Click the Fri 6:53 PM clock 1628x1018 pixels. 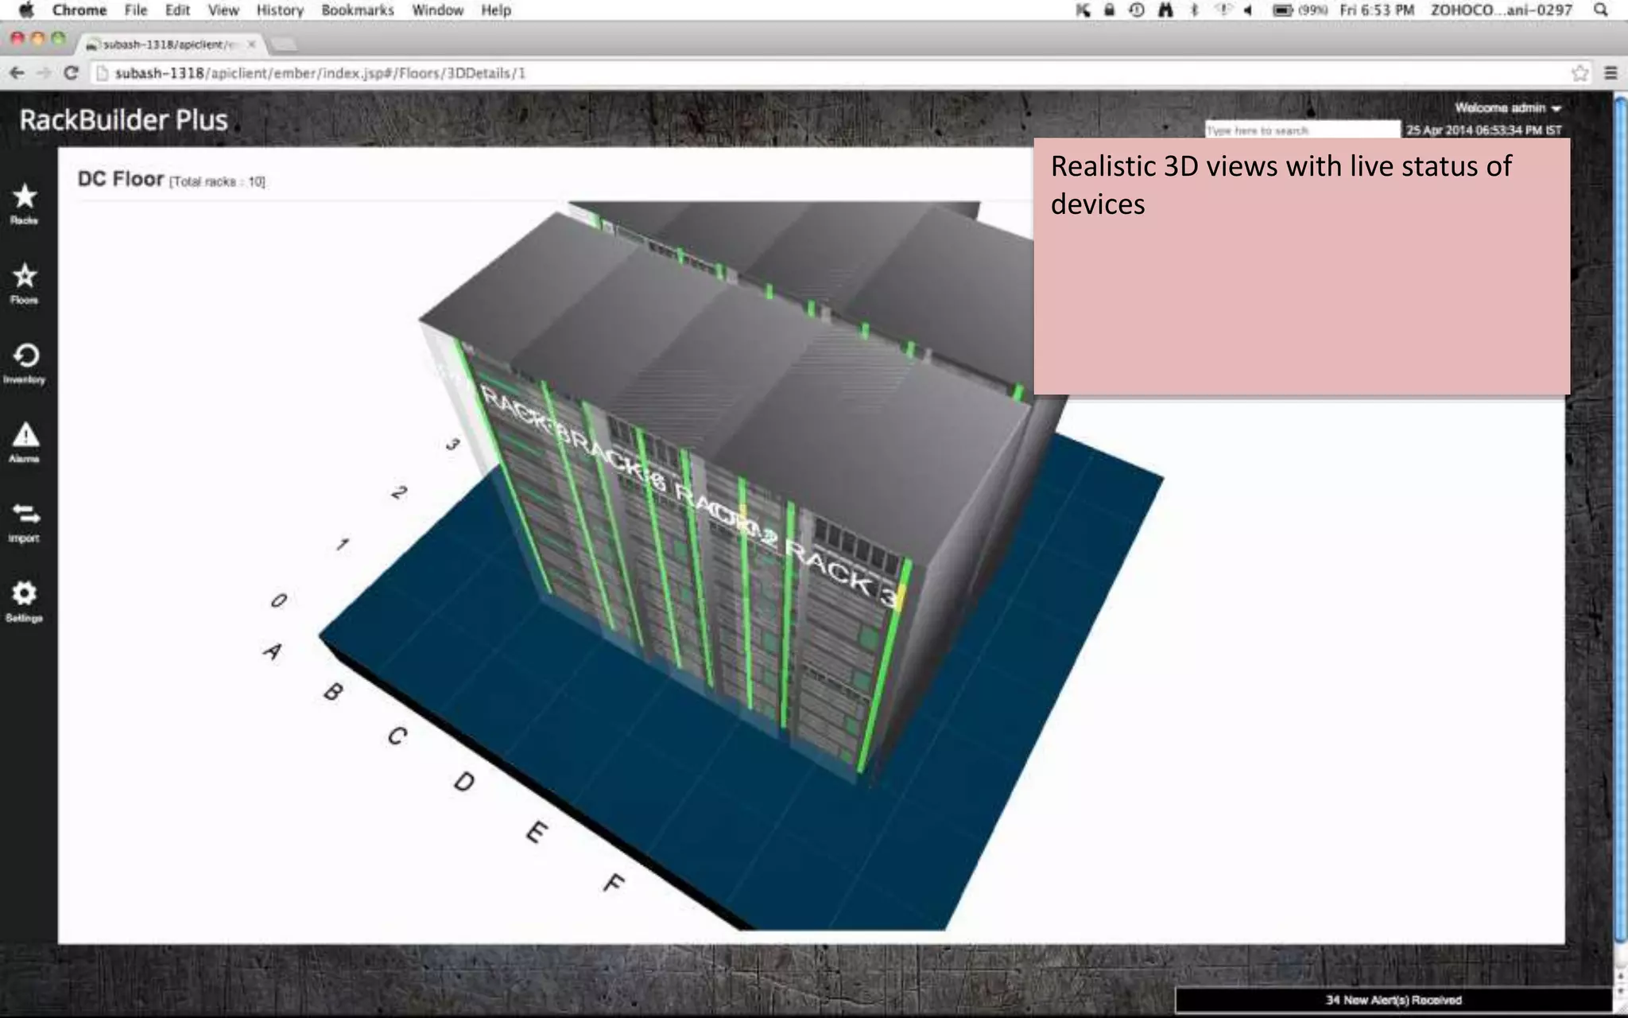(1377, 10)
